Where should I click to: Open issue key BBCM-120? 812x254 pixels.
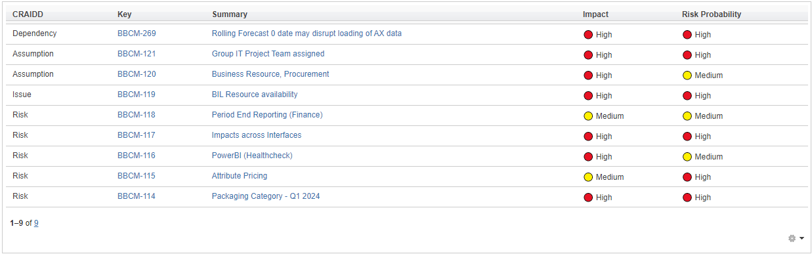137,74
